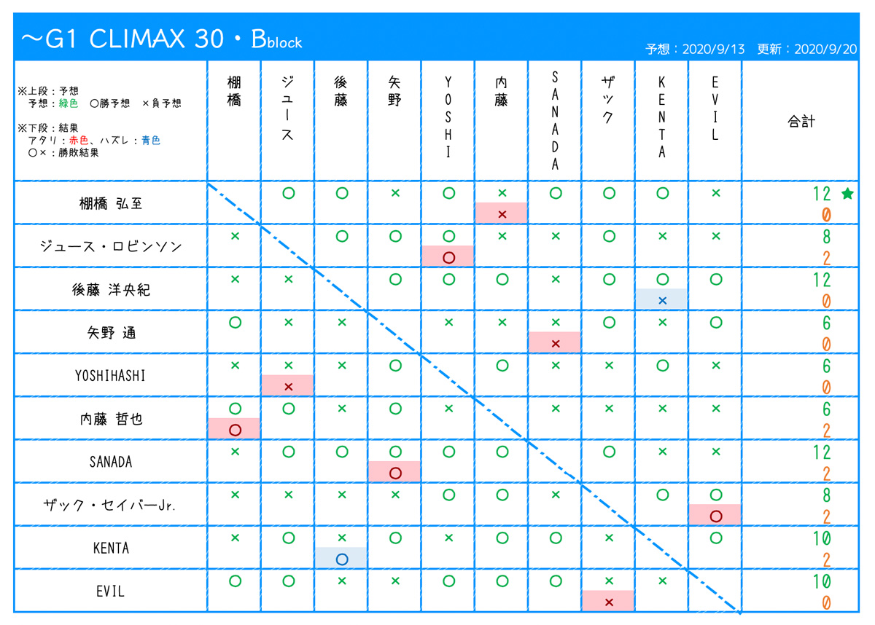Click YOSHIHASHI's green ○ under KENTA column

click(662, 366)
